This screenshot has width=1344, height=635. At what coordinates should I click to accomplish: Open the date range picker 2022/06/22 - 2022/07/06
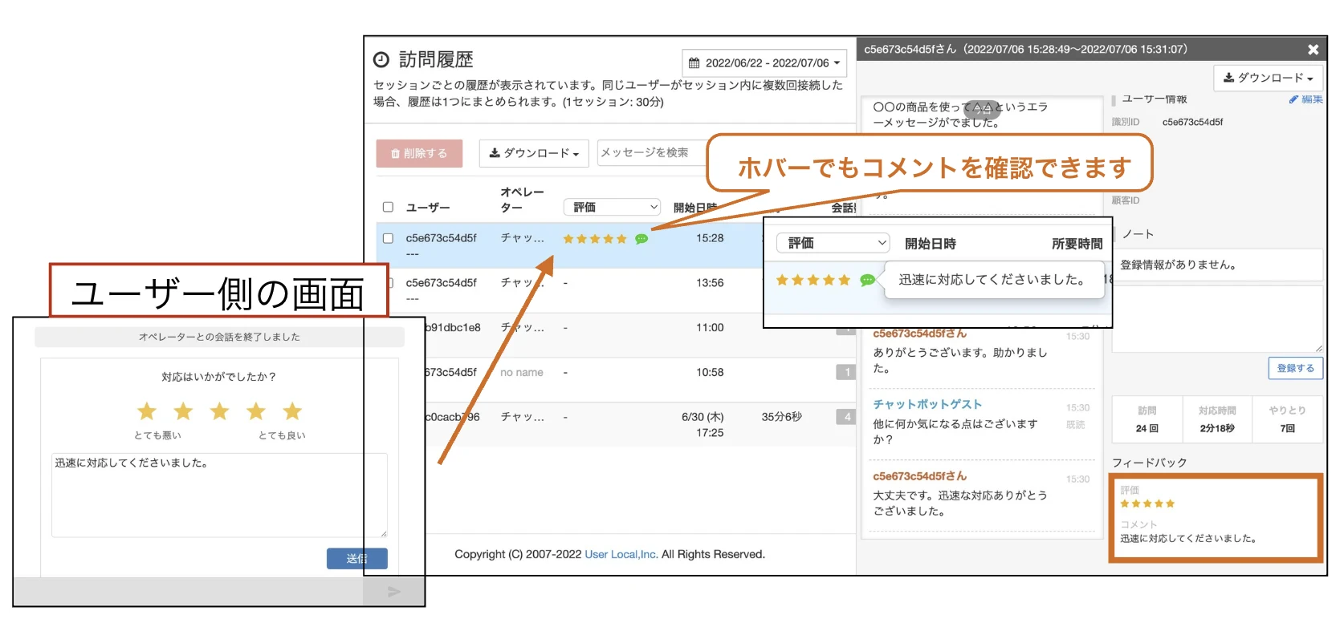765,63
